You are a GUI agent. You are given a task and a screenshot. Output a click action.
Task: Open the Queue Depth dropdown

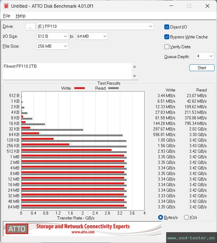point(205,56)
